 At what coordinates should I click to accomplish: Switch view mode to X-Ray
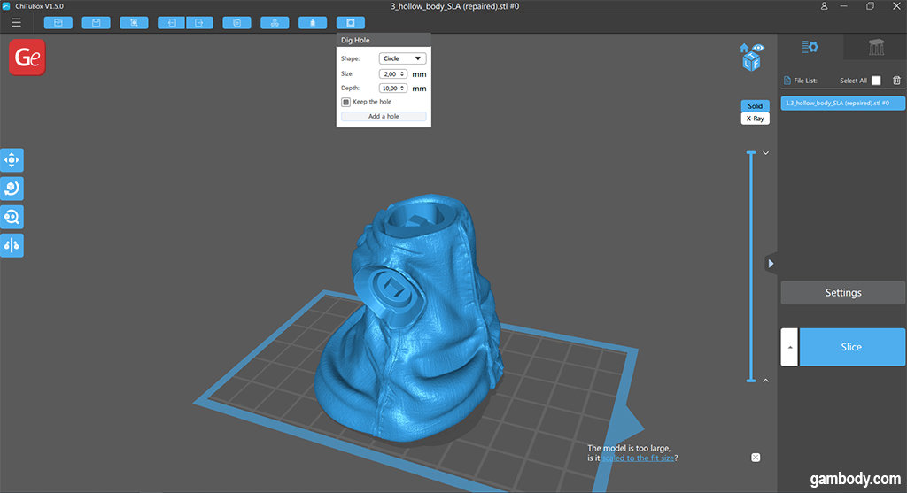(755, 118)
